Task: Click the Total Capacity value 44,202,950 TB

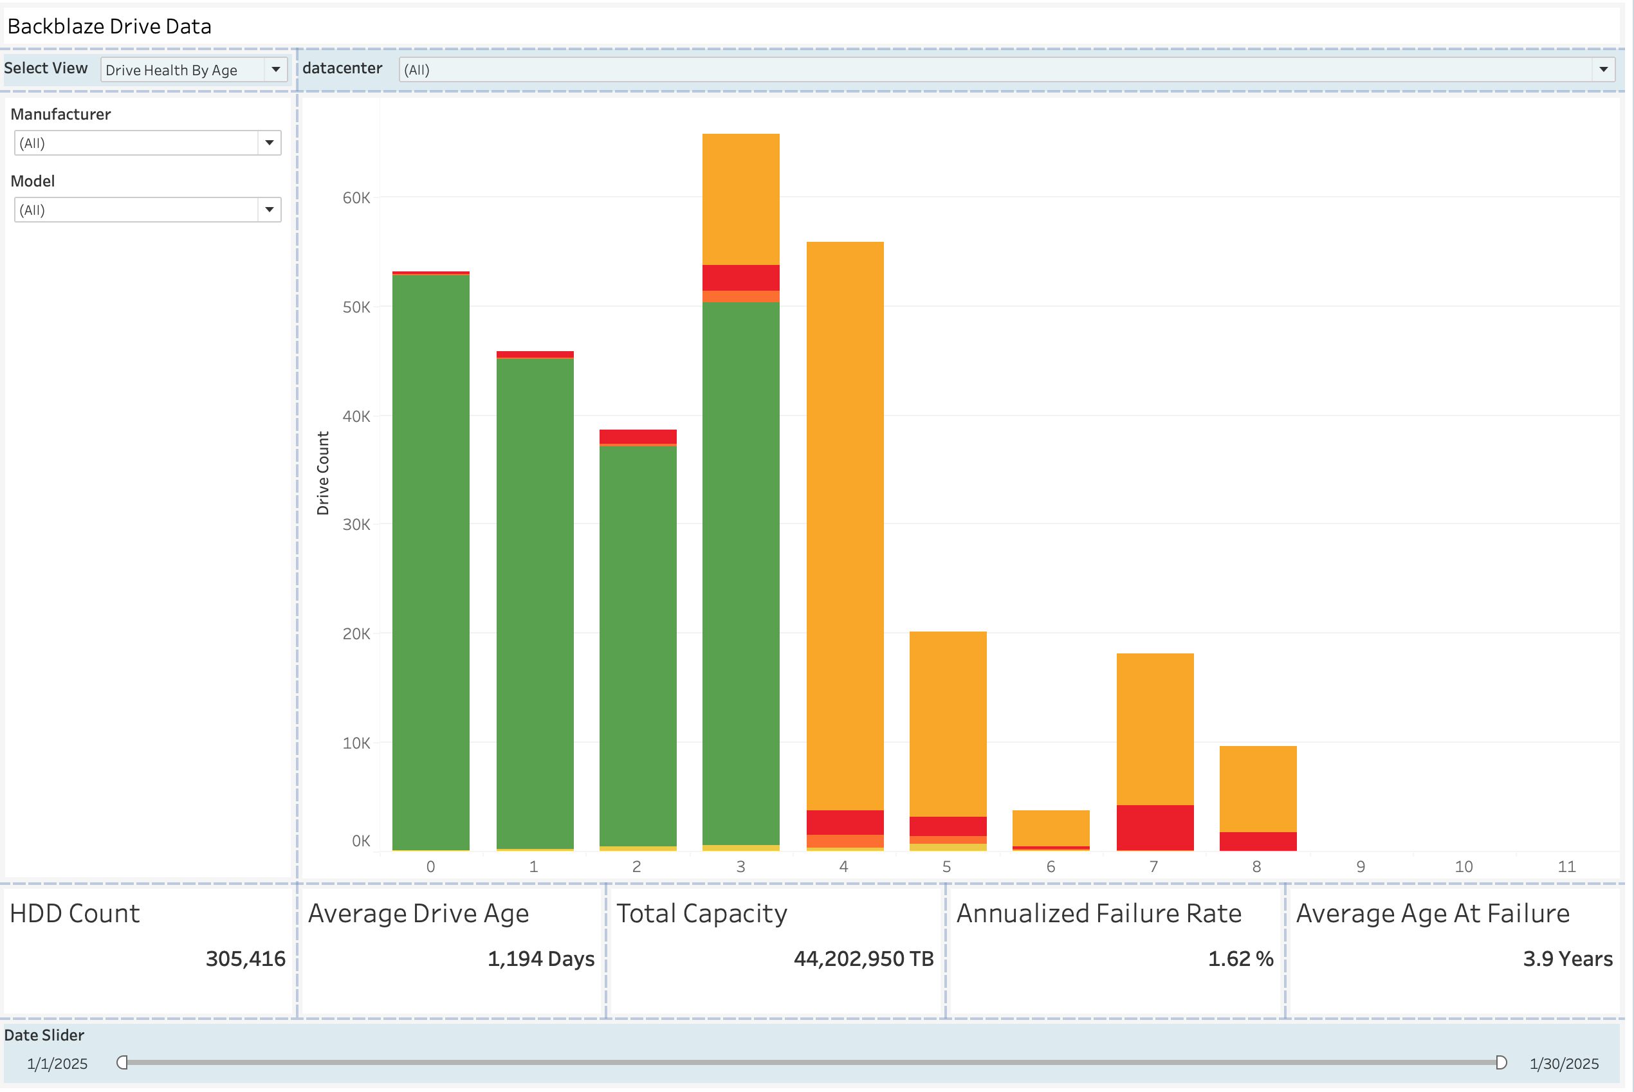Action: (864, 959)
